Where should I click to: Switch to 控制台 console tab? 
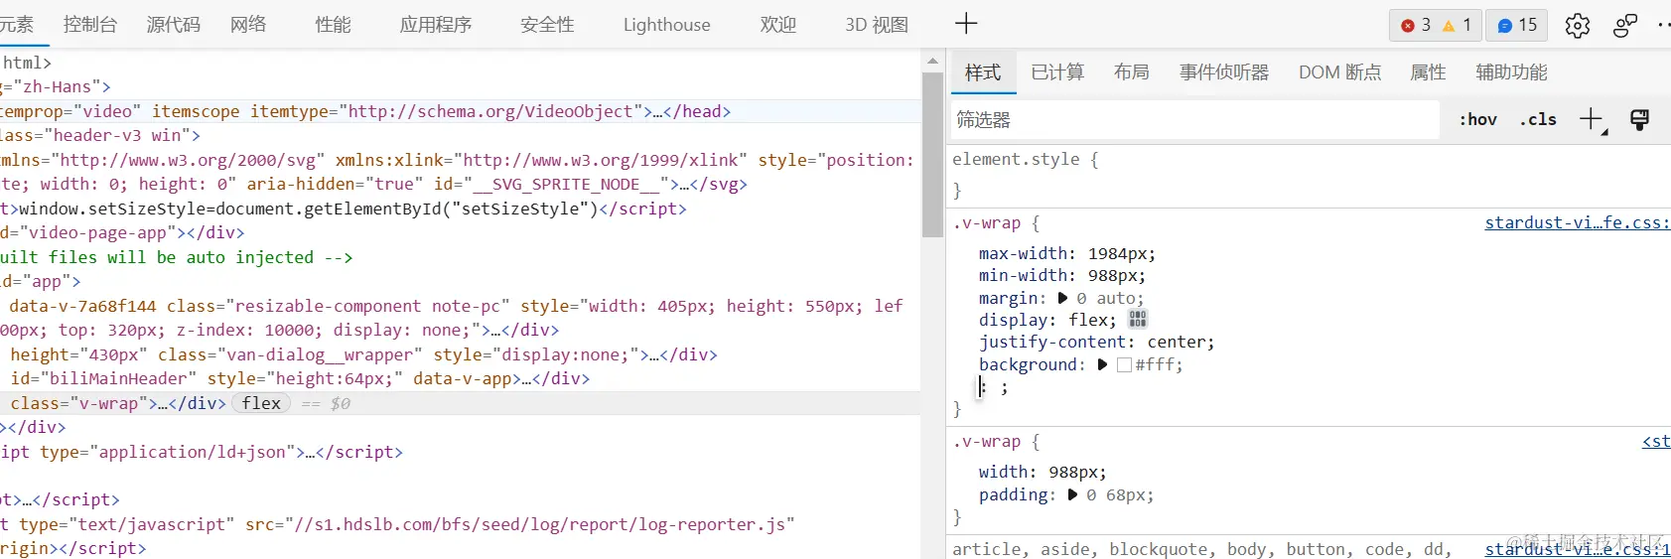coord(90,24)
